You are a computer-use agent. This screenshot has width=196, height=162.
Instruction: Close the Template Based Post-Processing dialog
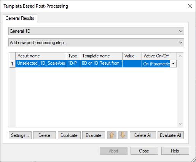(190, 6)
